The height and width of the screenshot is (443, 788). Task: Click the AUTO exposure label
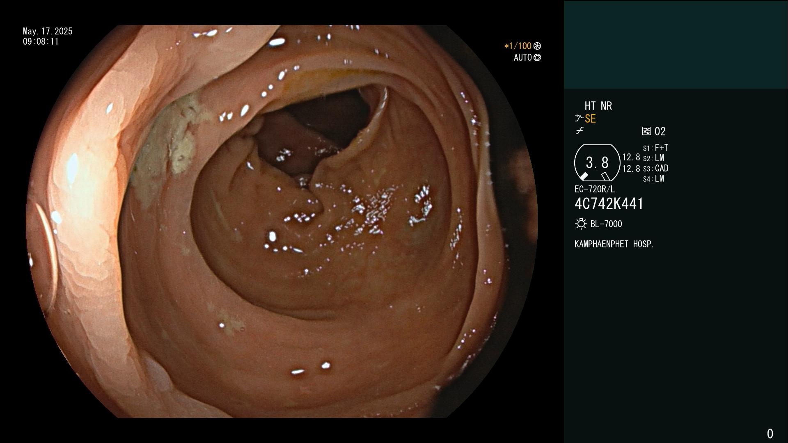(523, 57)
